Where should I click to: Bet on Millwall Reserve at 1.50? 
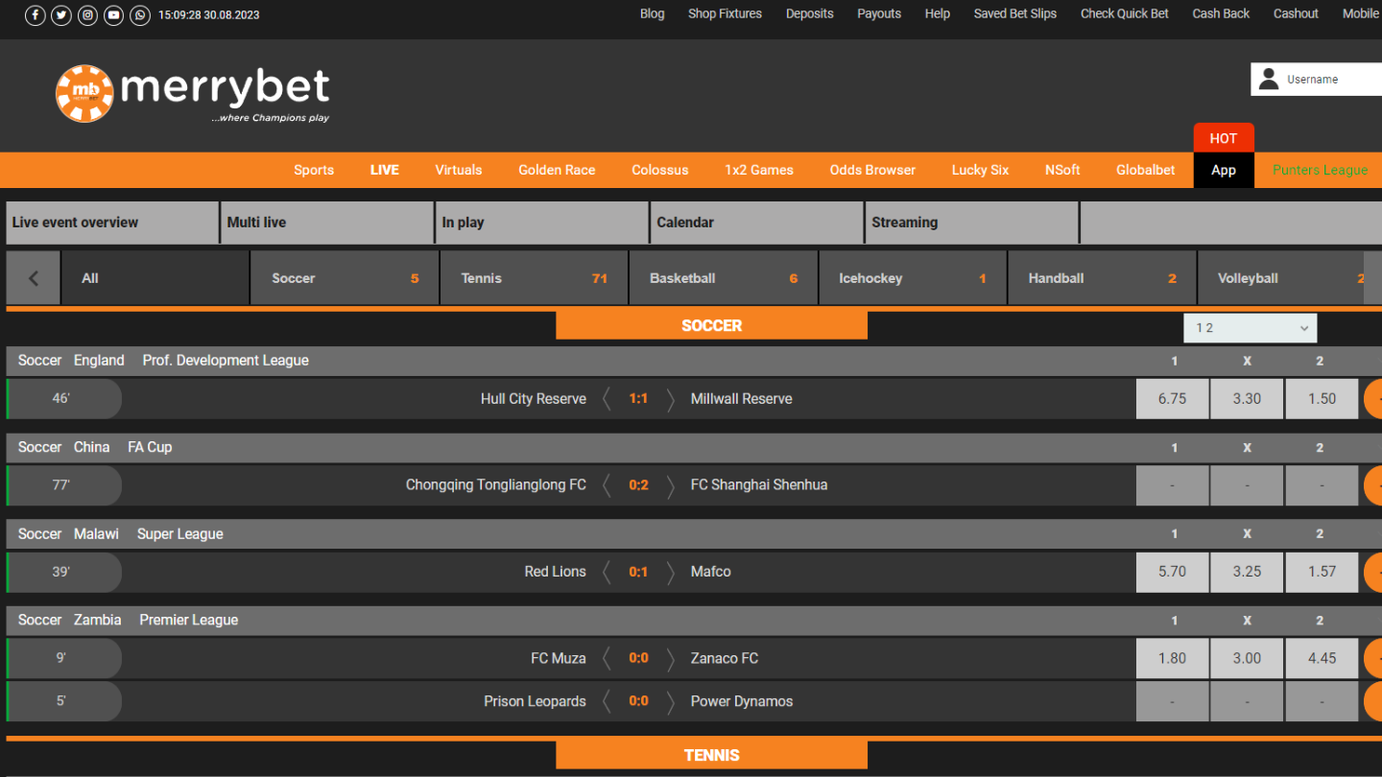[x=1322, y=399]
